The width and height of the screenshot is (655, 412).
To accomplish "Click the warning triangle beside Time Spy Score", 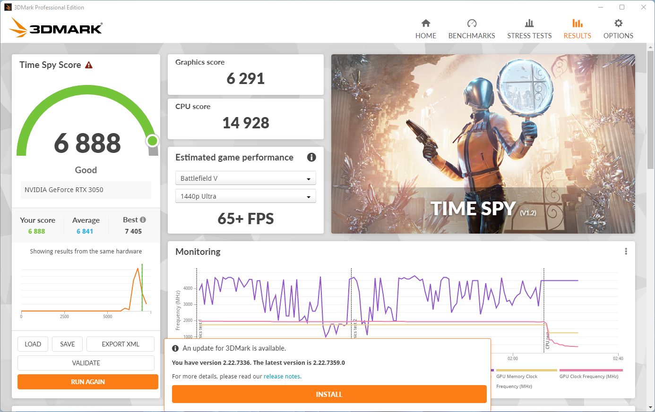I will [89, 65].
